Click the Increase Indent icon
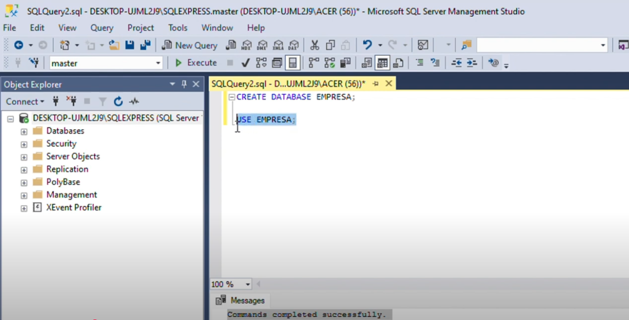The width and height of the screenshot is (629, 320). coord(472,63)
